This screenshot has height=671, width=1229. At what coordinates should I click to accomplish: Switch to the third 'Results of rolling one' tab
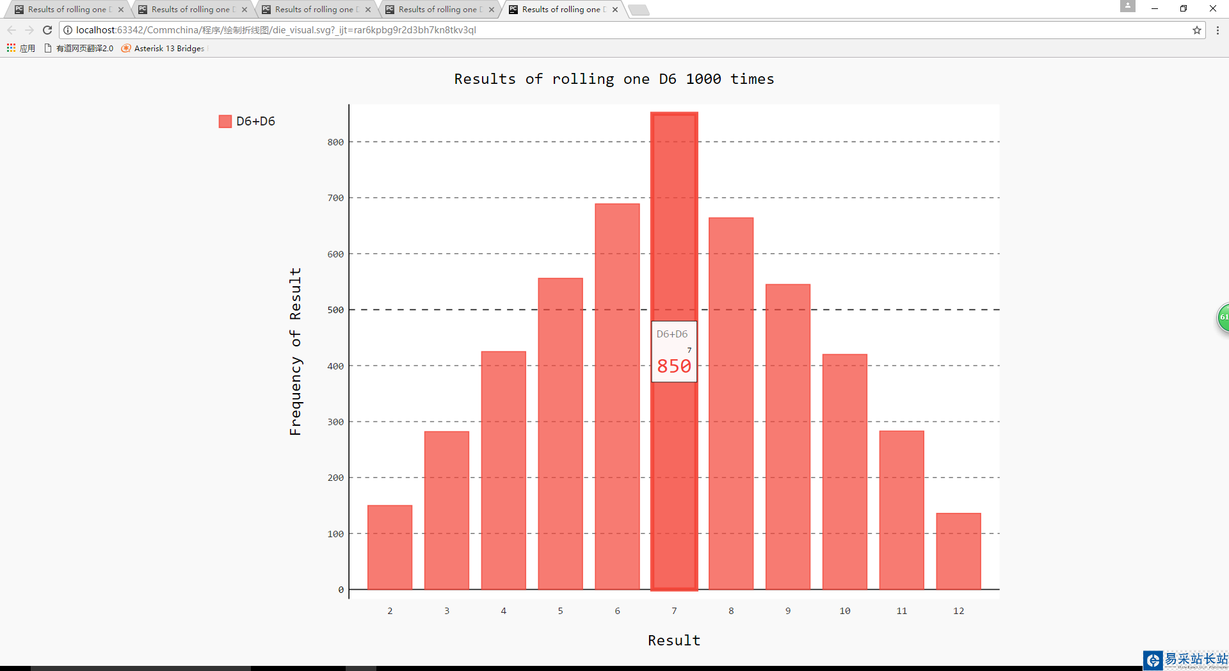[315, 10]
